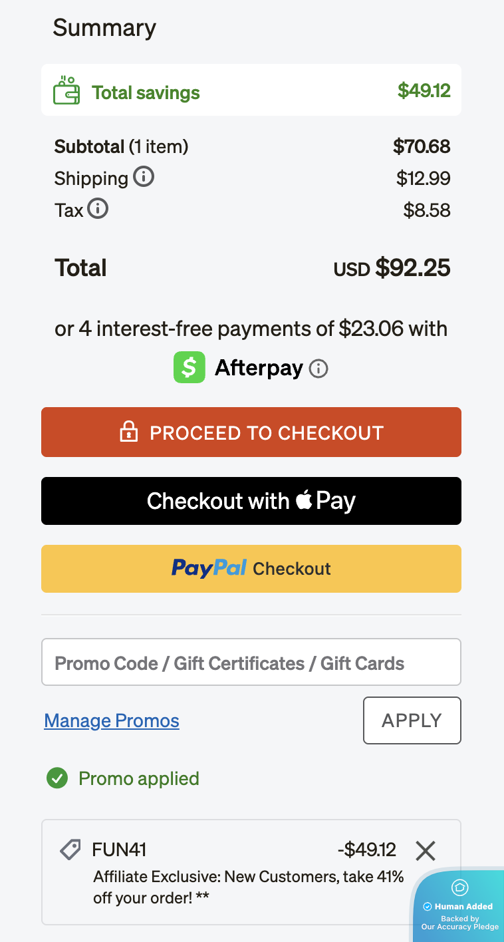Image resolution: width=504 pixels, height=942 pixels.
Task: Open the Shipping info tooltip icon
Action: (x=144, y=177)
